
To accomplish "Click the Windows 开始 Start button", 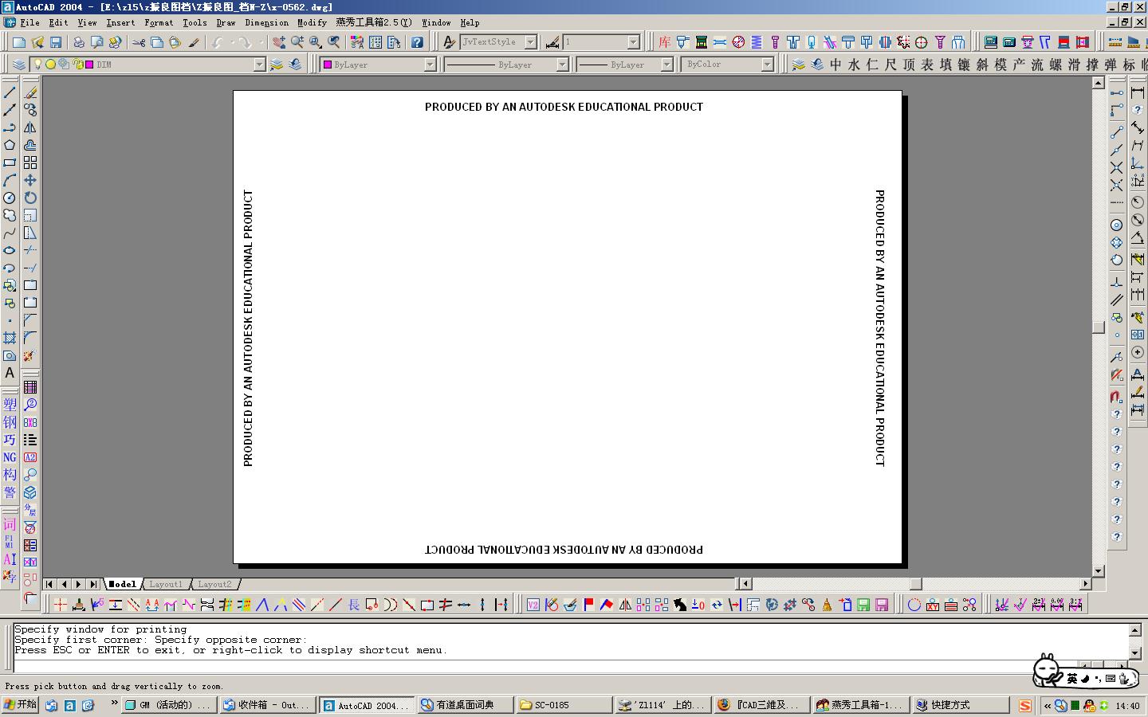I will click(x=21, y=705).
